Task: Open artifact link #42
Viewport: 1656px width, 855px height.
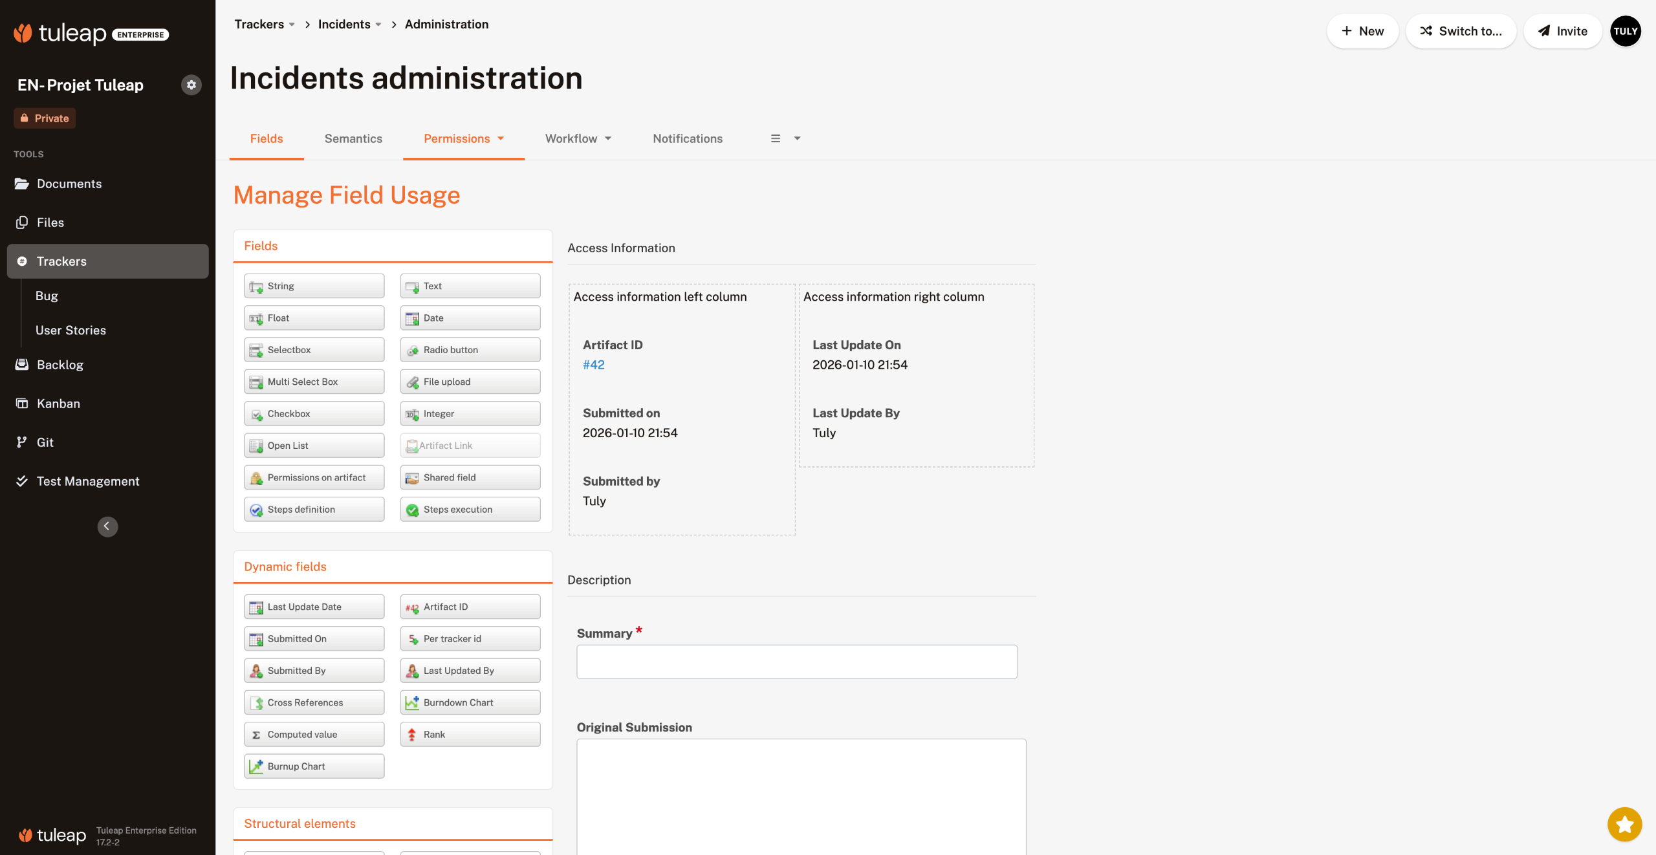Action: click(x=593, y=365)
